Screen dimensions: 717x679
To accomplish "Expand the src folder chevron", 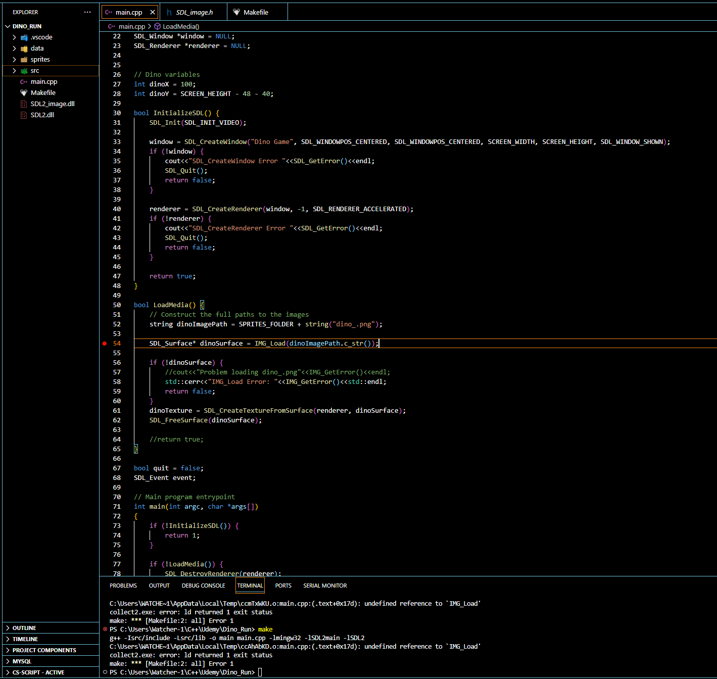I will (x=14, y=71).
